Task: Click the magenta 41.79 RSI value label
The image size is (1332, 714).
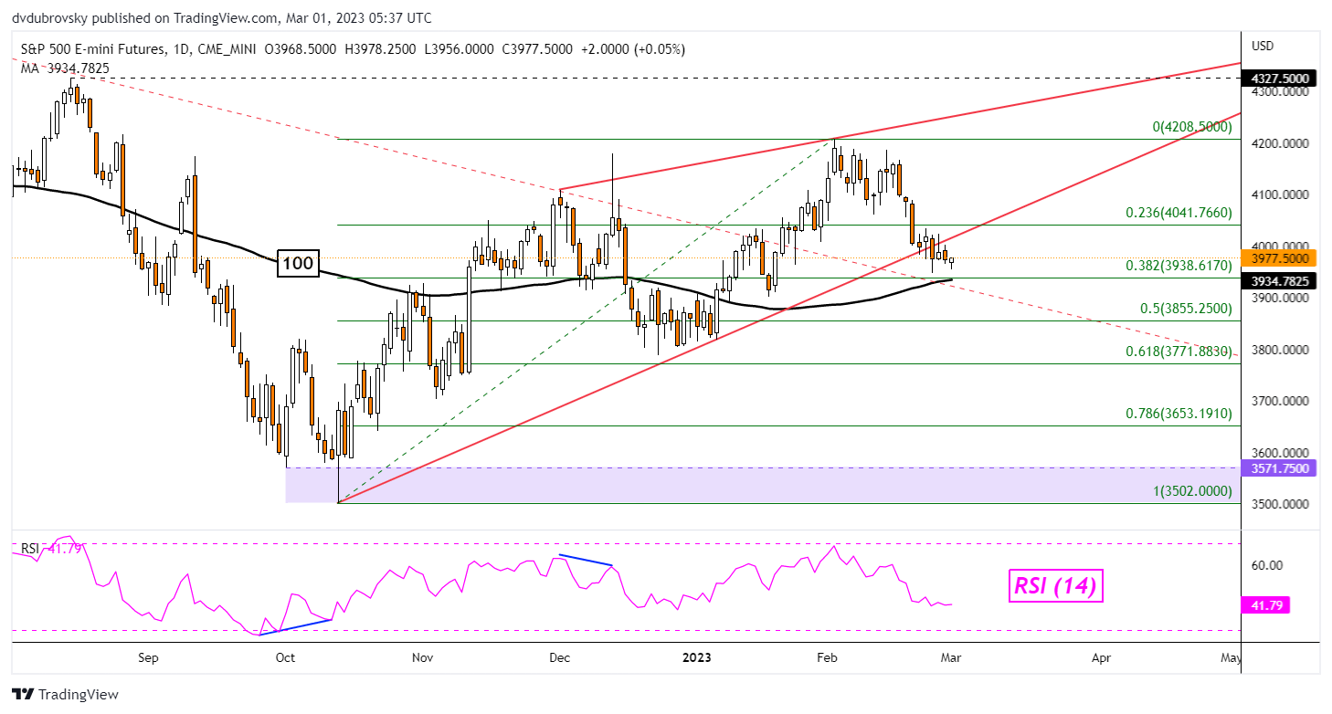Action: click(1264, 604)
